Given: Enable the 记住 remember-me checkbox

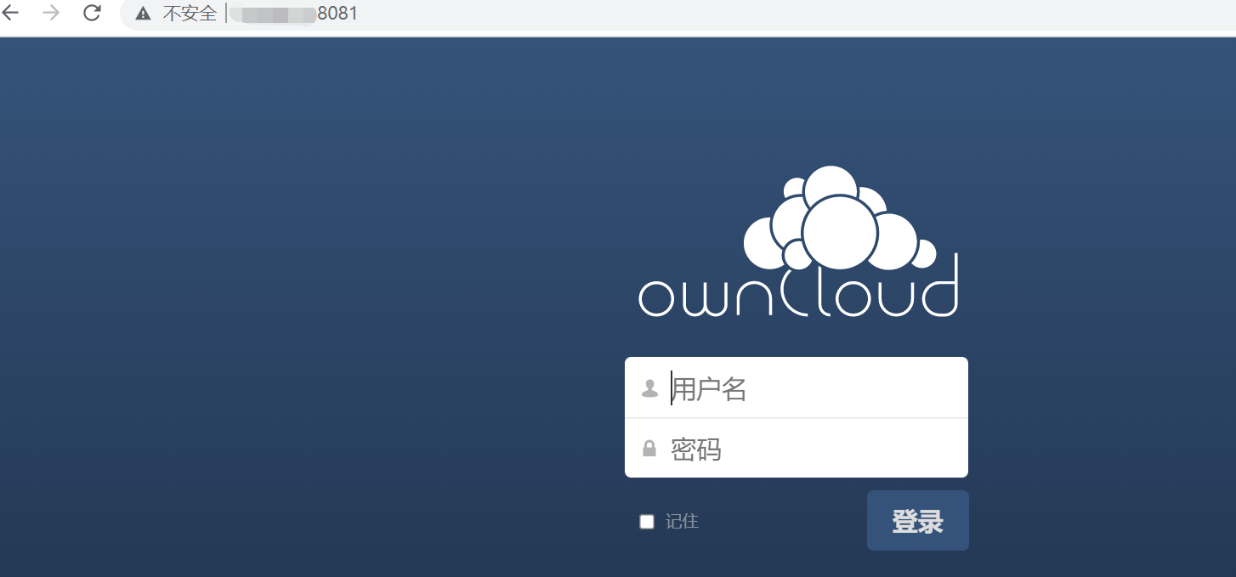Looking at the screenshot, I should [x=647, y=522].
